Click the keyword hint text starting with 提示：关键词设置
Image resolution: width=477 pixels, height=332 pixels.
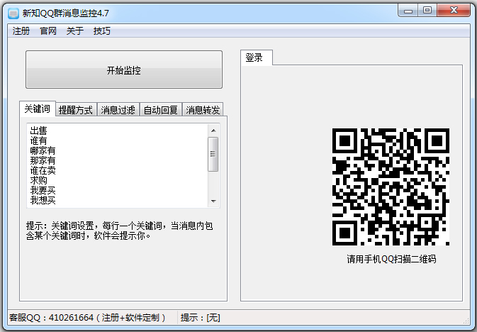(x=119, y=231)
